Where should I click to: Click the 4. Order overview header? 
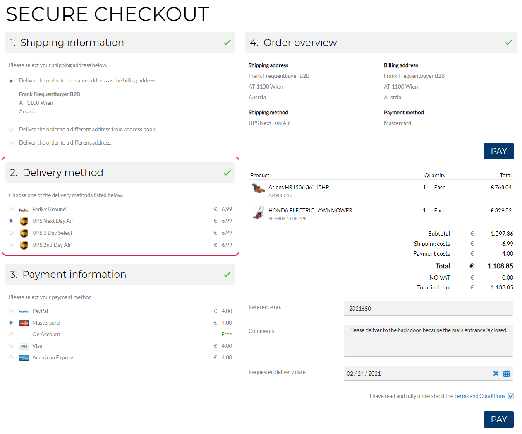point(381,43)
